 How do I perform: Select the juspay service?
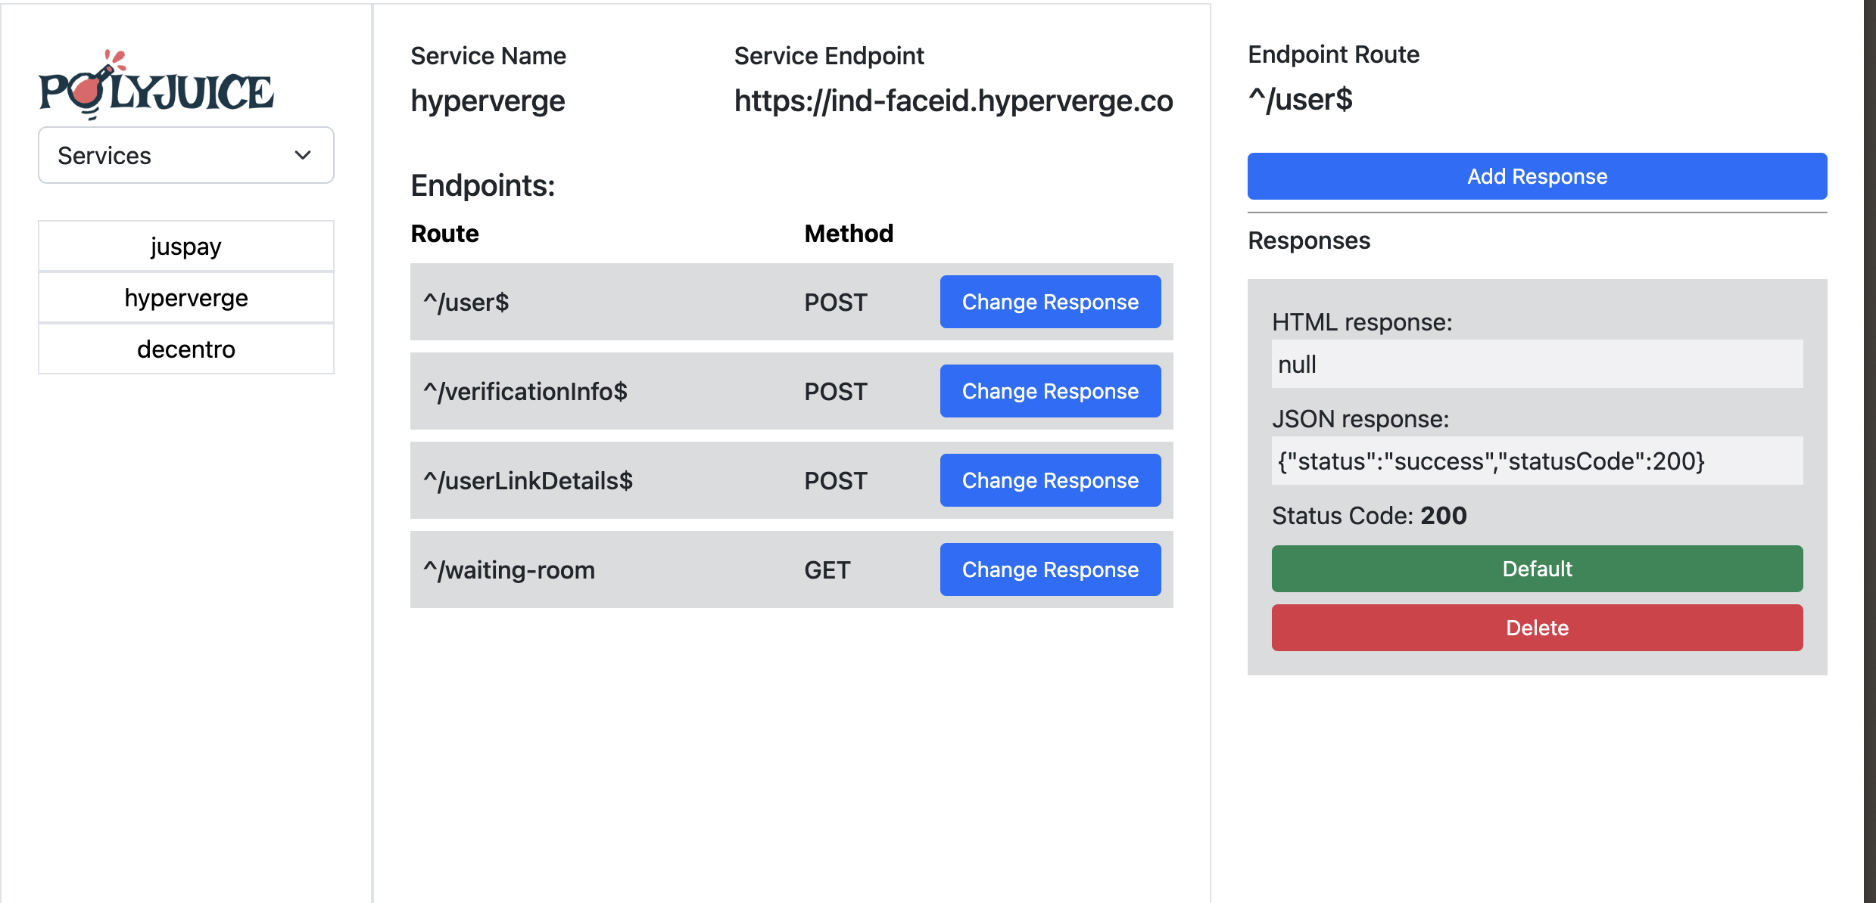point(186,246)
